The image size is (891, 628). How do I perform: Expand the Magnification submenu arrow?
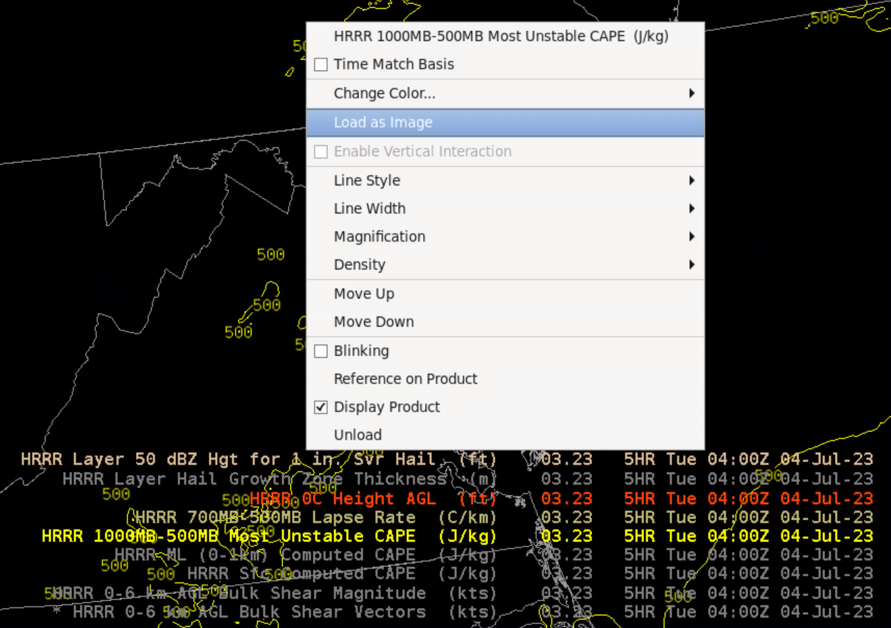coord(692,237)
